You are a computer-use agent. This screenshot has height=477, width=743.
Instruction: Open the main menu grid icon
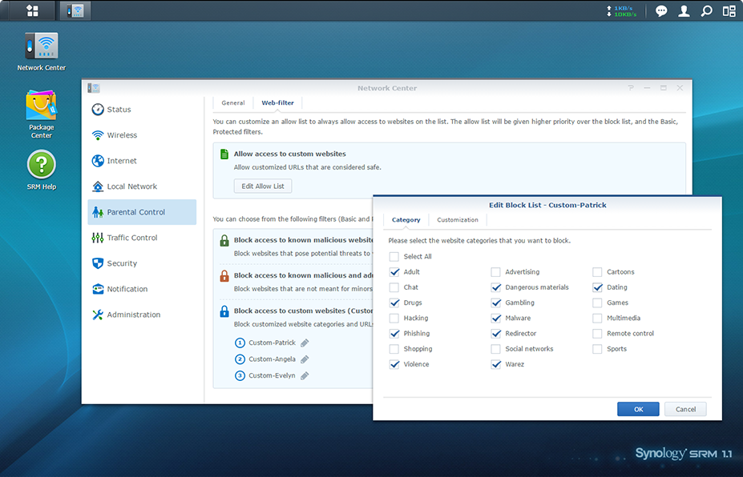click(x=32, y=10)
